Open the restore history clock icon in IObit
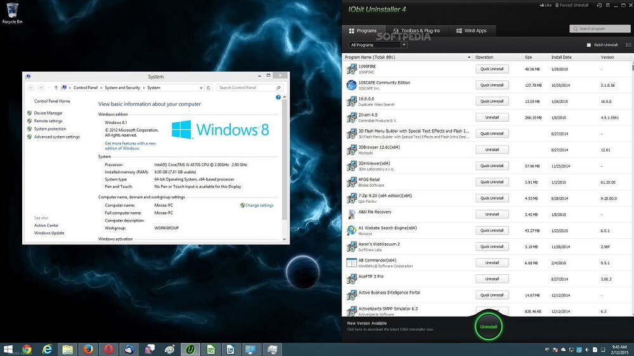 pyautogui.click(x=599, y=5)
